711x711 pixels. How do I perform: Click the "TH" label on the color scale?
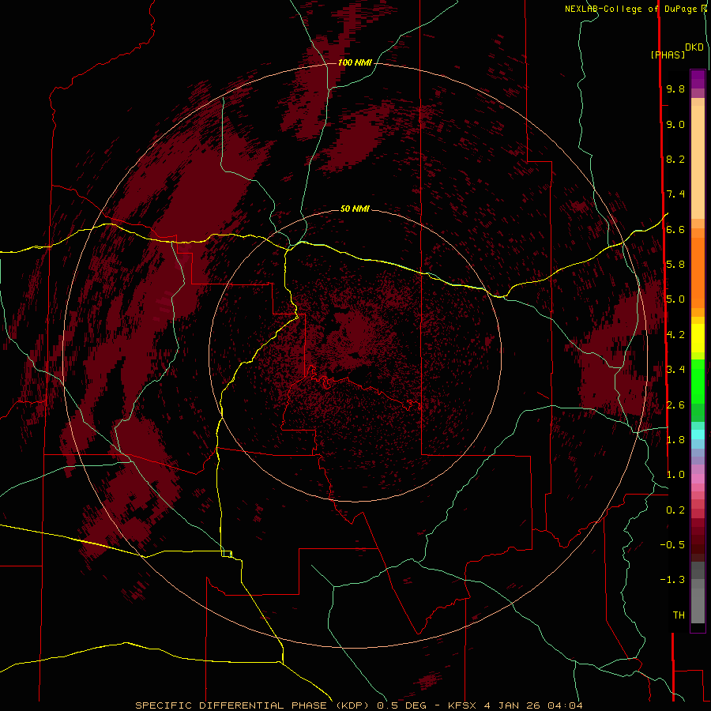pyautogui.click(x=679, y=615)
